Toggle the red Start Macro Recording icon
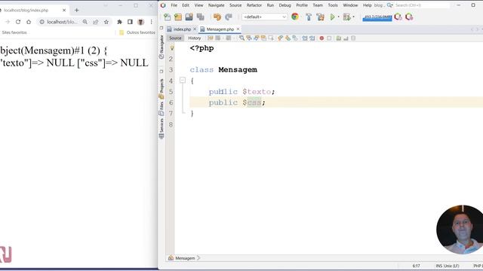The width and height of the screenshot is (483, 271). coord(321,38)
